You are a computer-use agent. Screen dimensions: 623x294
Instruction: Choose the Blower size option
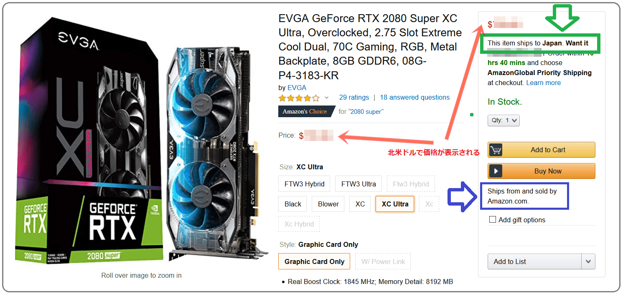(328, 204)
